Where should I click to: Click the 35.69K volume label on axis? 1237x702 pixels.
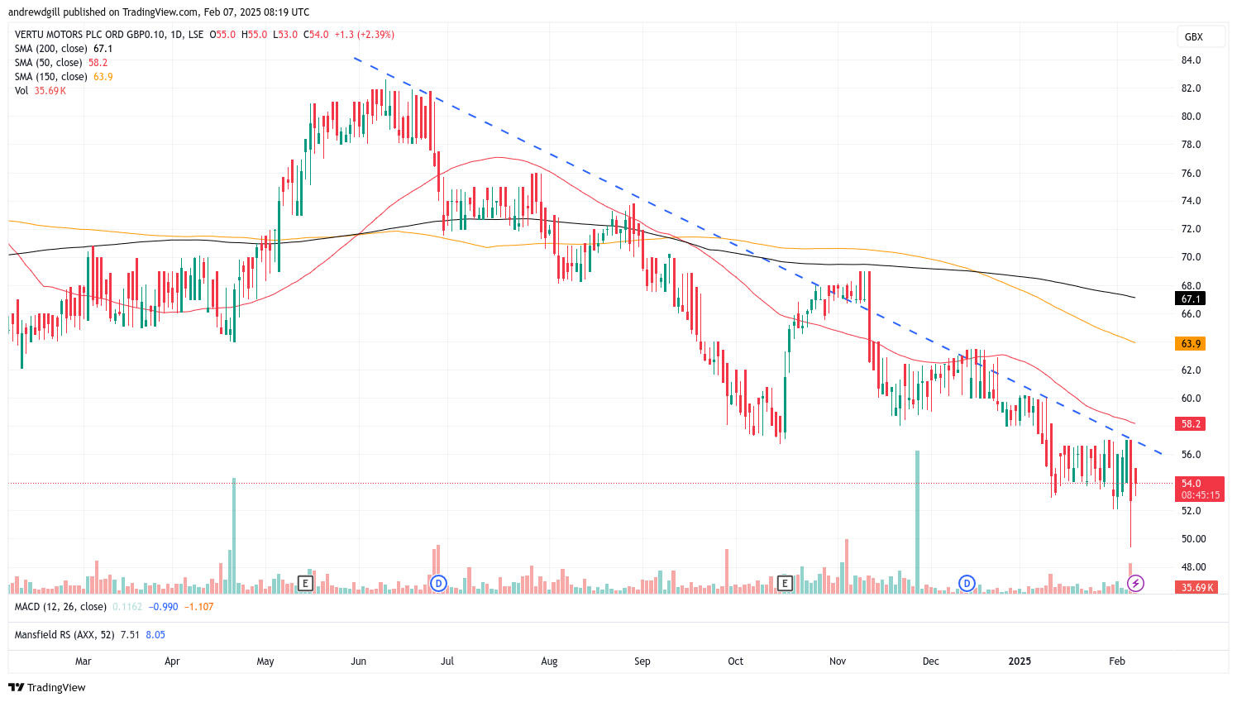click(x=1196, y=587)
